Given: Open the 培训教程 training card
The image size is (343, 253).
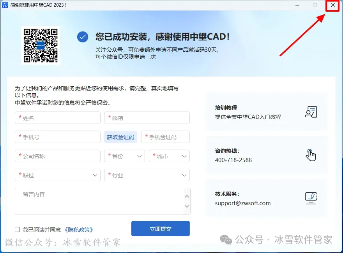Looking at the screenshot, I should [267, 112].
